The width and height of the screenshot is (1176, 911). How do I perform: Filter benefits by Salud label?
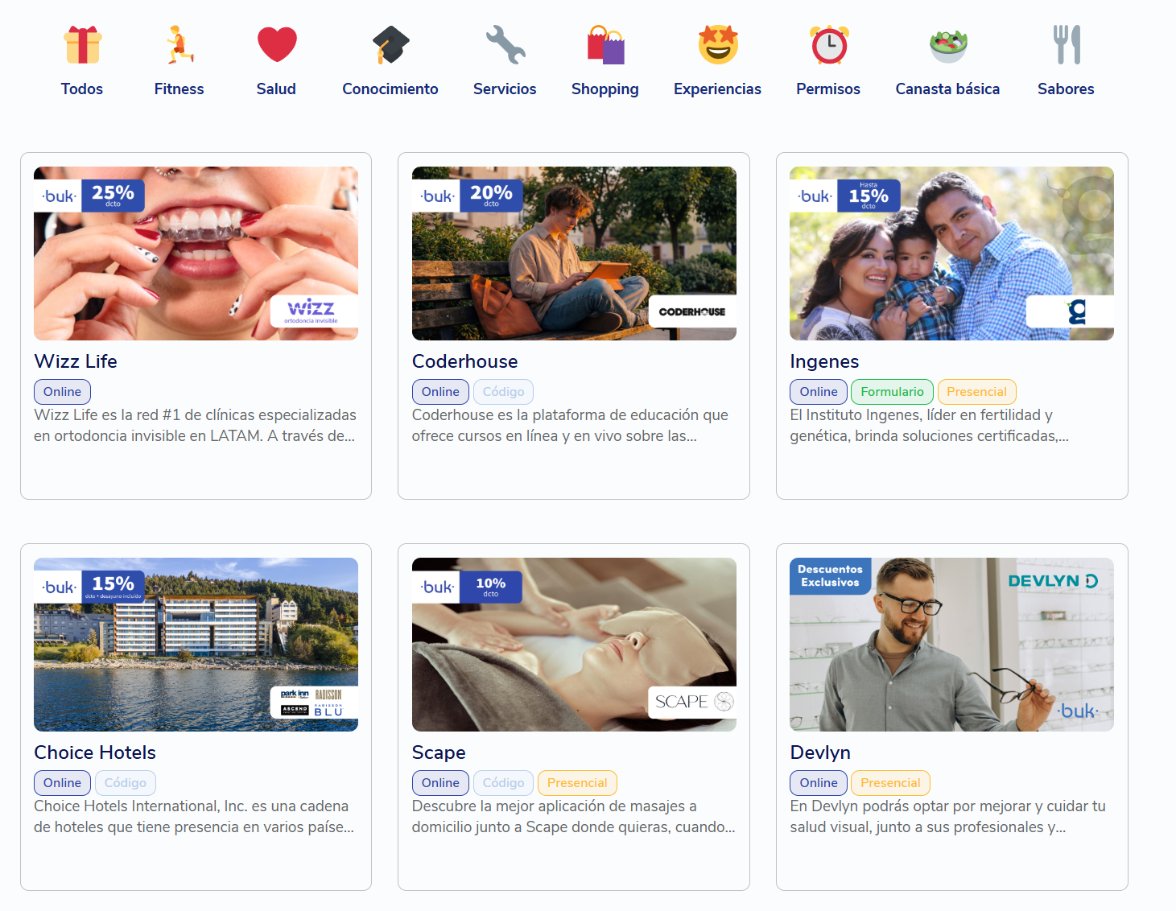pyautogui.click(x=276, y=89)
